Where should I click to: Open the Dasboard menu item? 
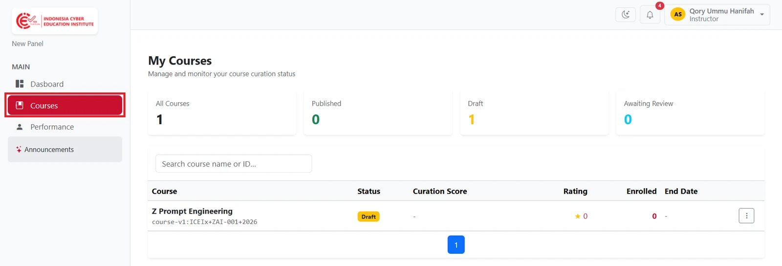[65, 84]
